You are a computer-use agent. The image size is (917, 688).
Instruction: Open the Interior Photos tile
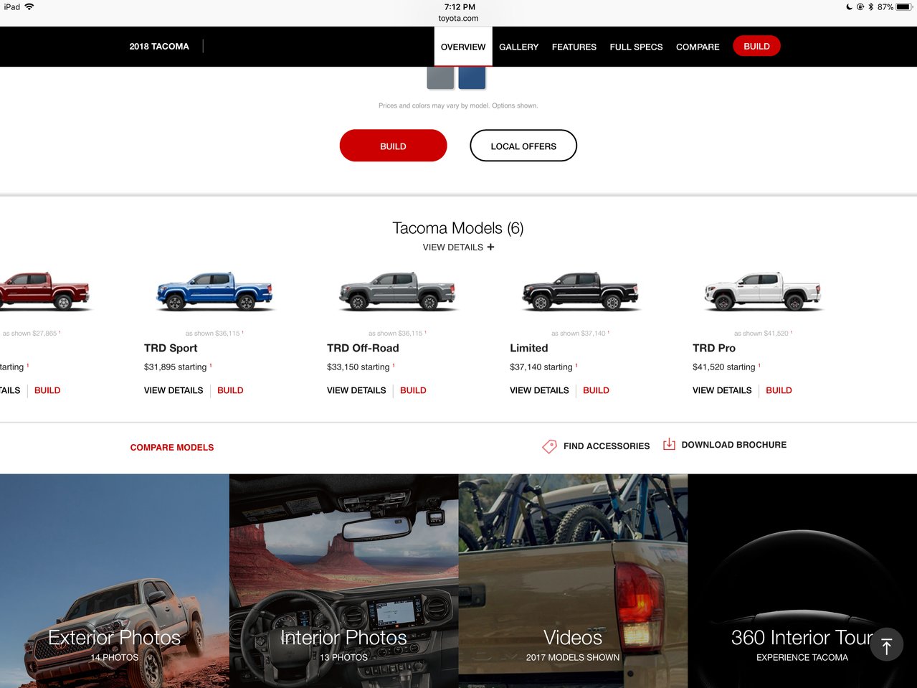344,581
